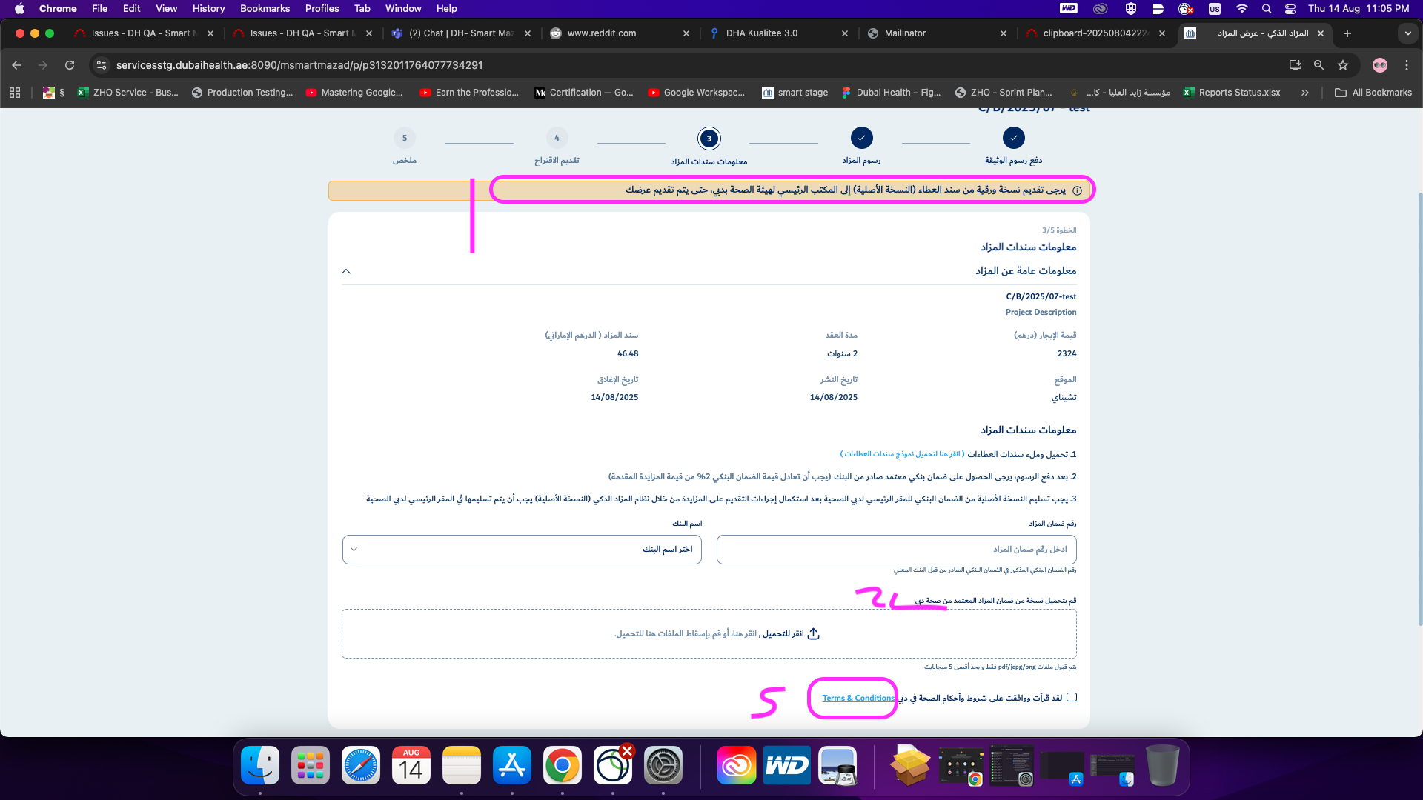Open the History menu in the menu bar
Image resolution: width=1423 pixels, height=800 pixels.
coord(208,8)
